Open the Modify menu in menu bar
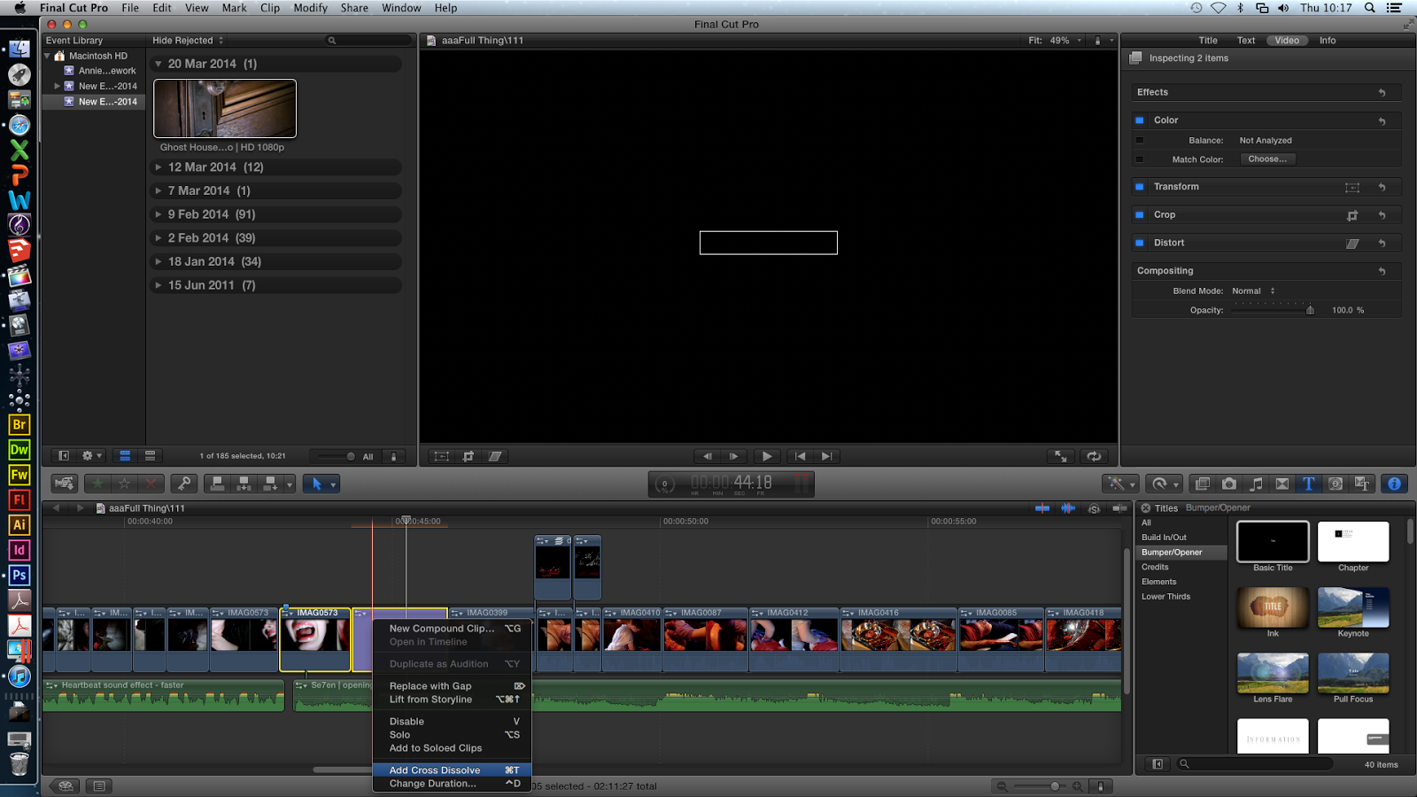 click(x=311, y=8)
